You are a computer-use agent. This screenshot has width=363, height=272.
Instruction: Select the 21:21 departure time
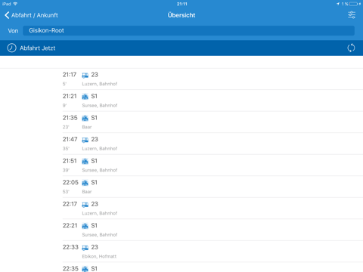tap(70, 96)
